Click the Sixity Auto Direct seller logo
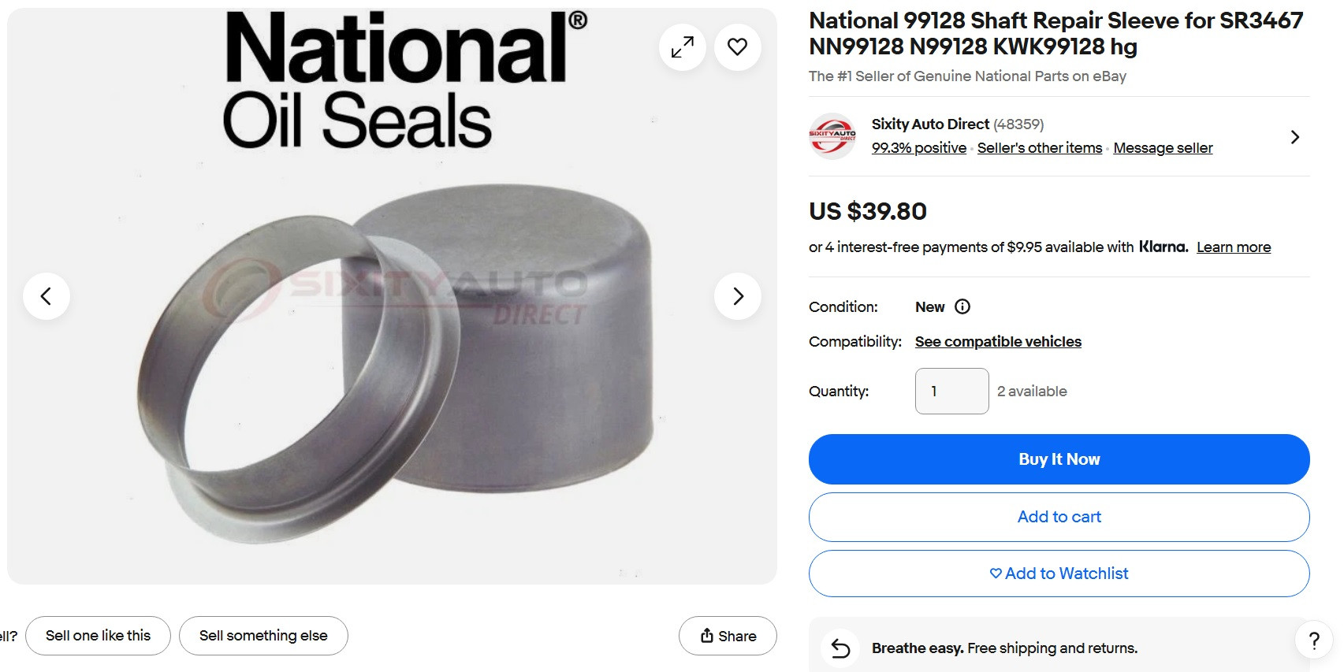The image size is (1344, 672). coord(832,136)
